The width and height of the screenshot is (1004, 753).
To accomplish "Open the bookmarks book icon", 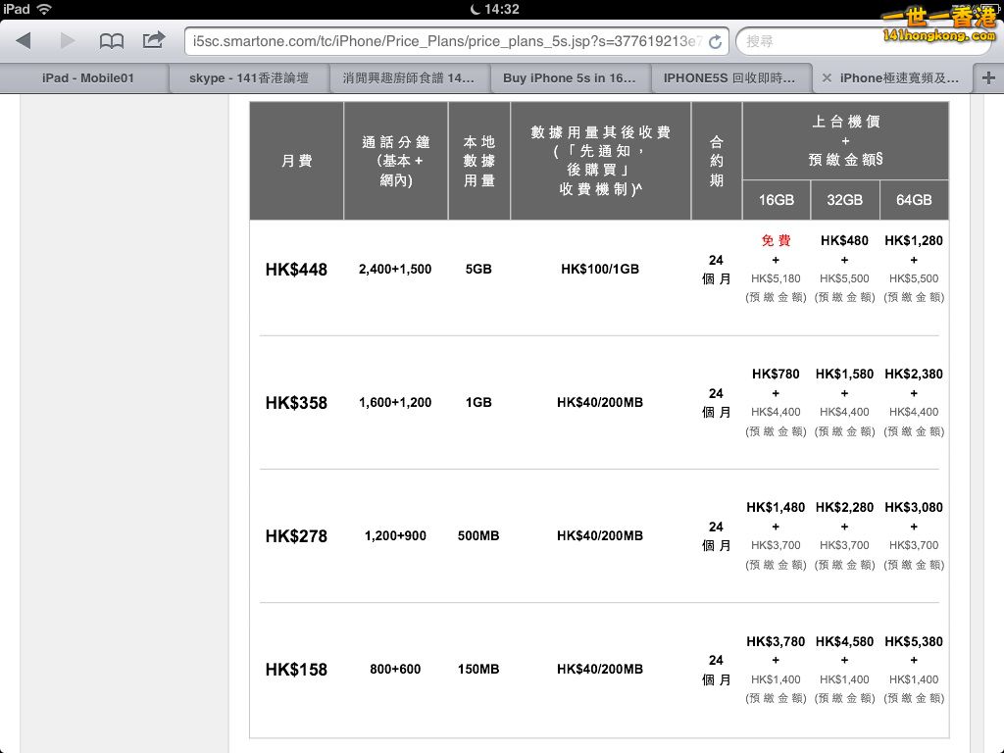I will pyautogui.click(x=112, y=41).
